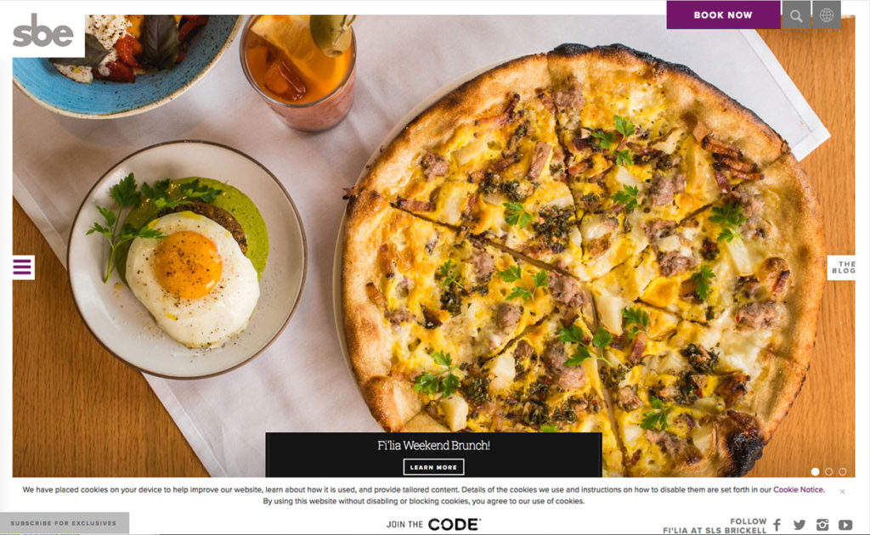Open the YouTube icon
Image resolution: width=870 pixels, height=535 pixels.
point(845,525)
